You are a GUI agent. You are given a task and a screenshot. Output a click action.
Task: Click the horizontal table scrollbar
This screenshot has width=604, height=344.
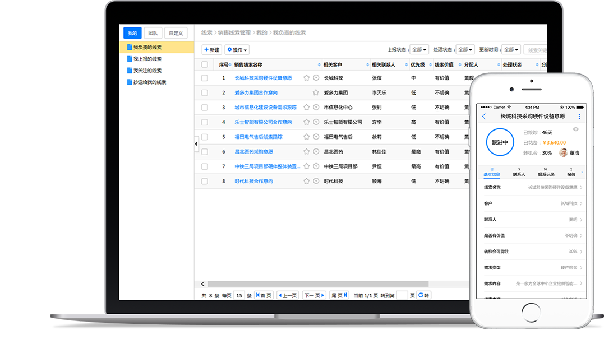[x=318, y=284]
